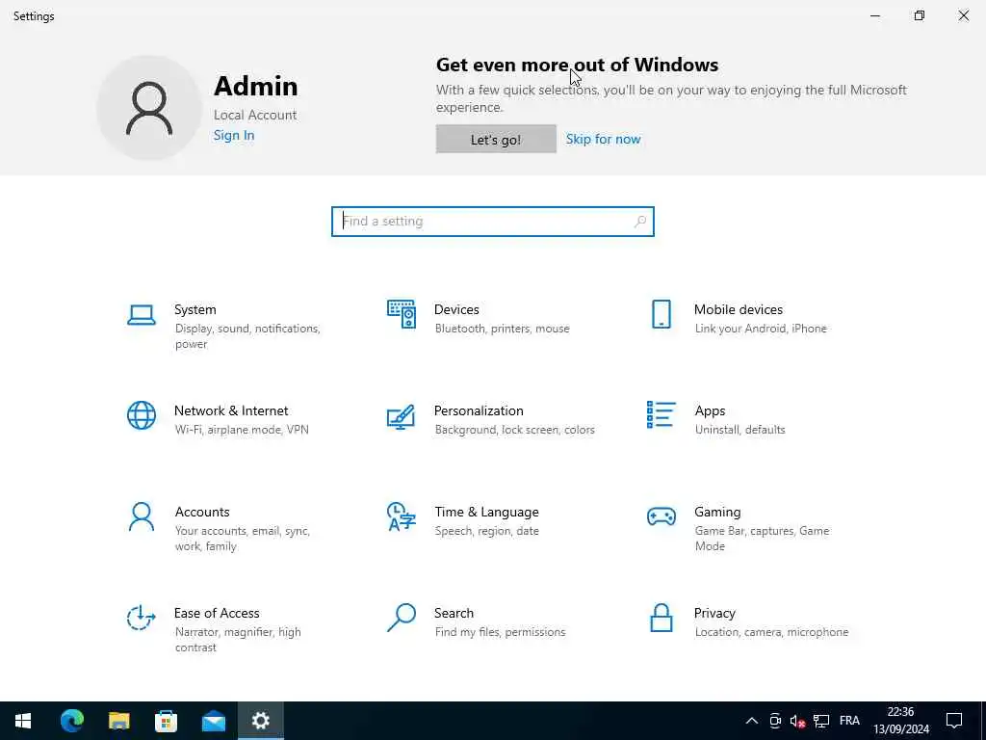Click 'Wi-Fi, airplane mode, VPN' description
The width and height of the screenshot is (986, 740).
click(x=242, y=430)
